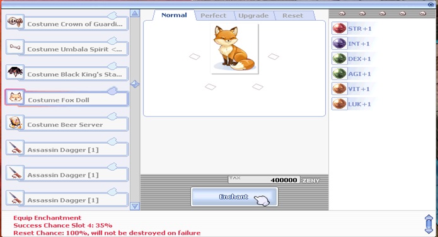Choose the green DEX+1 enchant orb
Screen dimensions: 438x237
click(x=340, y=59)
